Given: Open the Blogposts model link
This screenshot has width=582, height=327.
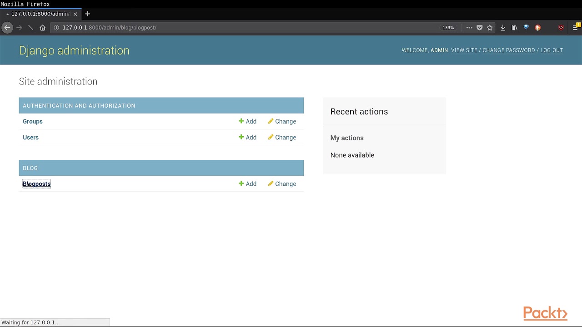Looking at the screenshot, I should pos(37,184).
